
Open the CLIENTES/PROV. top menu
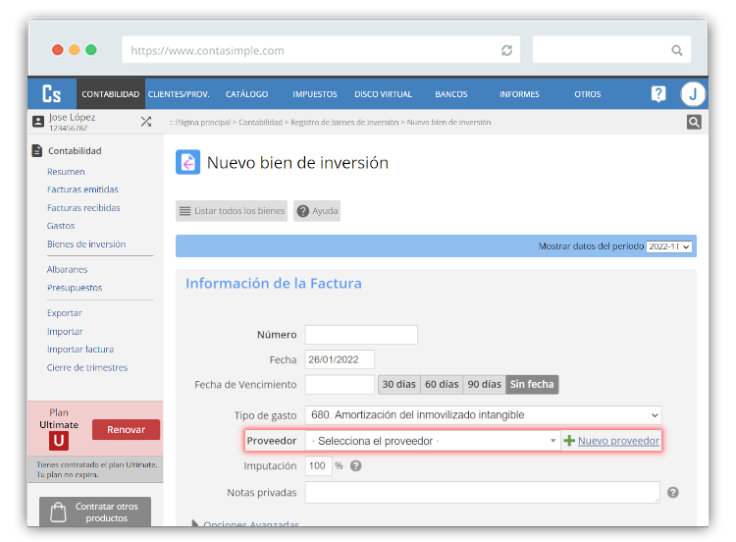[x=179, y=94]
